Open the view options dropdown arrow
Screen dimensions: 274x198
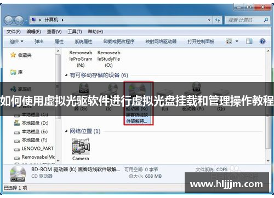pos(237,42)
